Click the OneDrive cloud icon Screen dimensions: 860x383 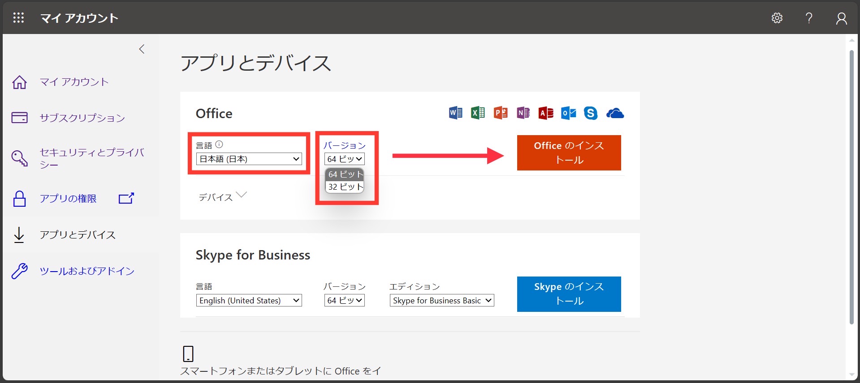pyautogui.click(x=615, y=114)
